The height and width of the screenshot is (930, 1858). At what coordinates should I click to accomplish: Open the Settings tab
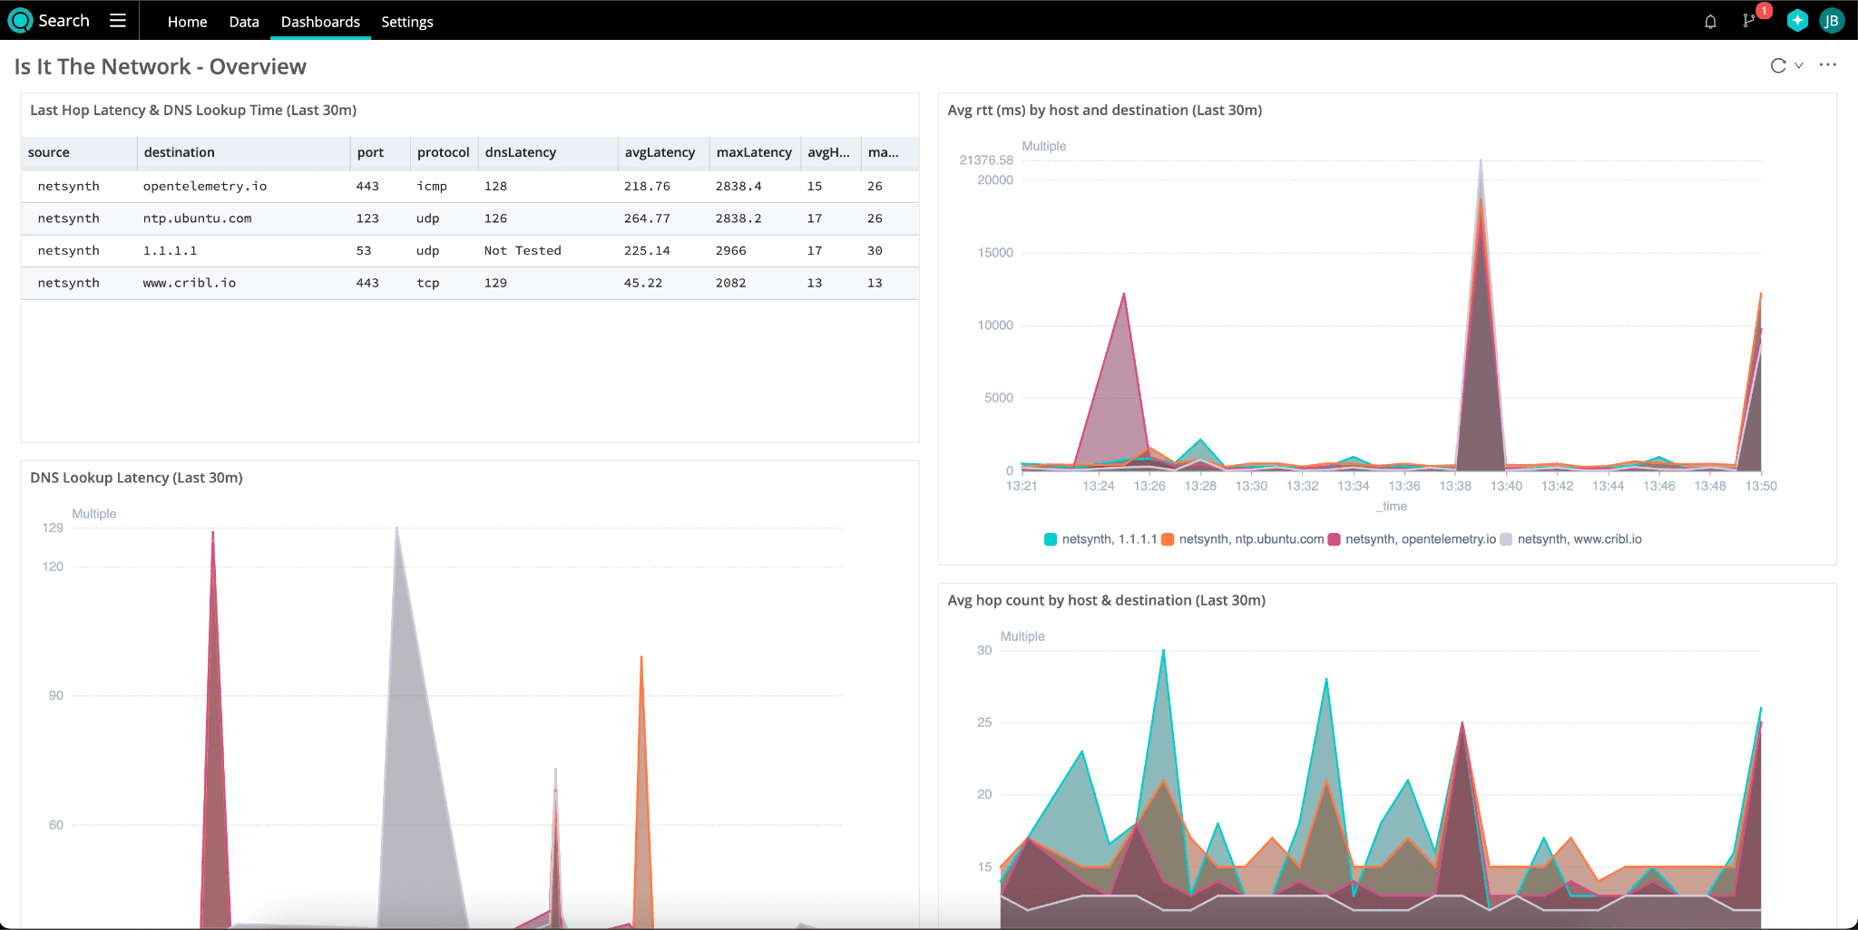406,22
